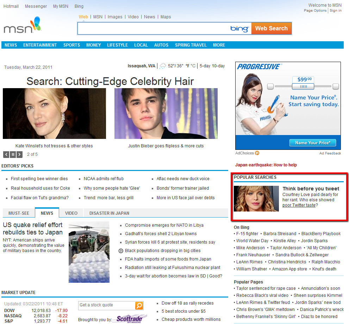349x324 pixels.
Task: Click the Web Search button
Action: (x=271, y=29)
